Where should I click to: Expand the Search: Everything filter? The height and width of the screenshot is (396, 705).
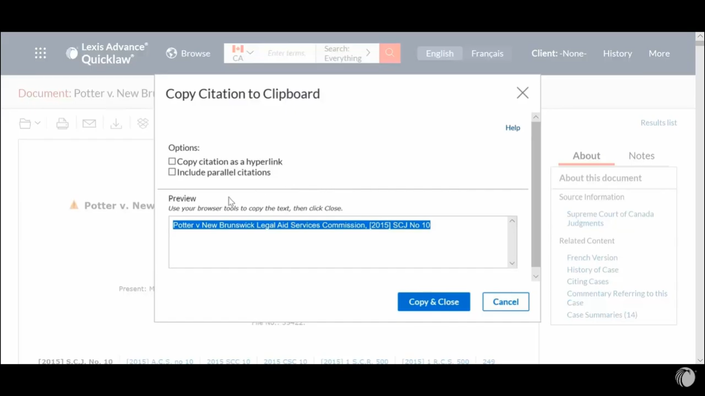pos(347,53)
